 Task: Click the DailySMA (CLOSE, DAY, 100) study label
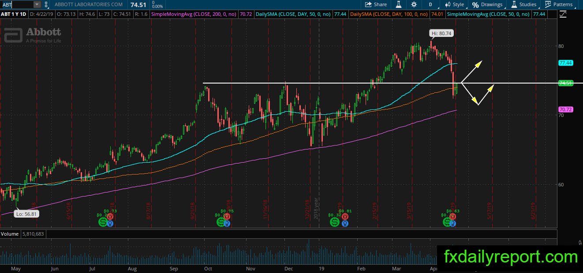coord(388,15)
